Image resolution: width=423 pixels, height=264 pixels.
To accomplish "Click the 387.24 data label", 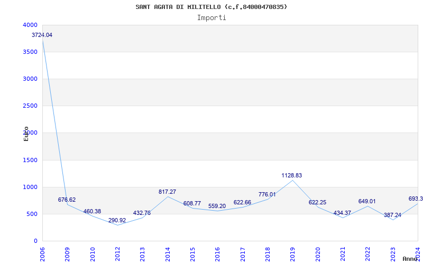I will (x=392, y=215).
